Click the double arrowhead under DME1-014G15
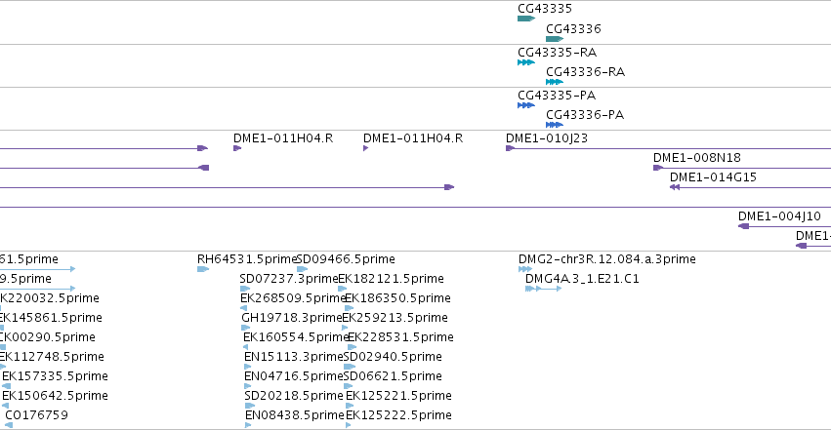The width and height of the screenshot is (831, 430). 675,187
